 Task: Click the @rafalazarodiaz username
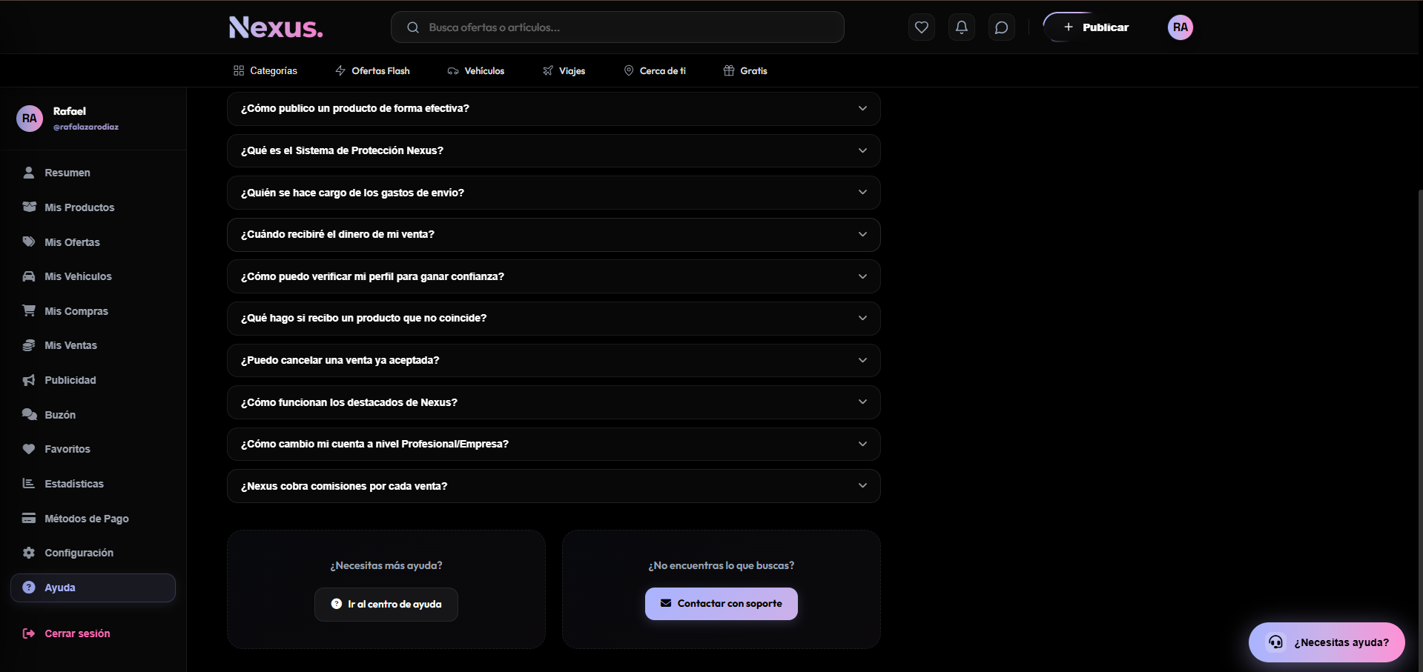86,127
